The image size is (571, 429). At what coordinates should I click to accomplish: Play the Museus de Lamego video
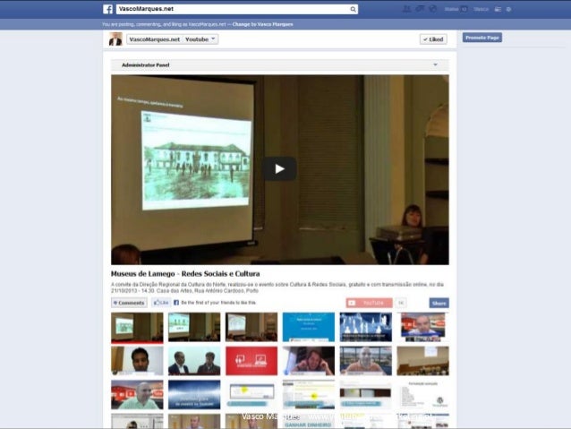pyautogui.click(x=279, y=168)
